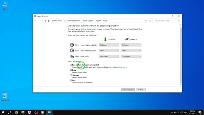Open the taskbar clock and date
This screenshot has height=115, width=204.
(193, 112)
